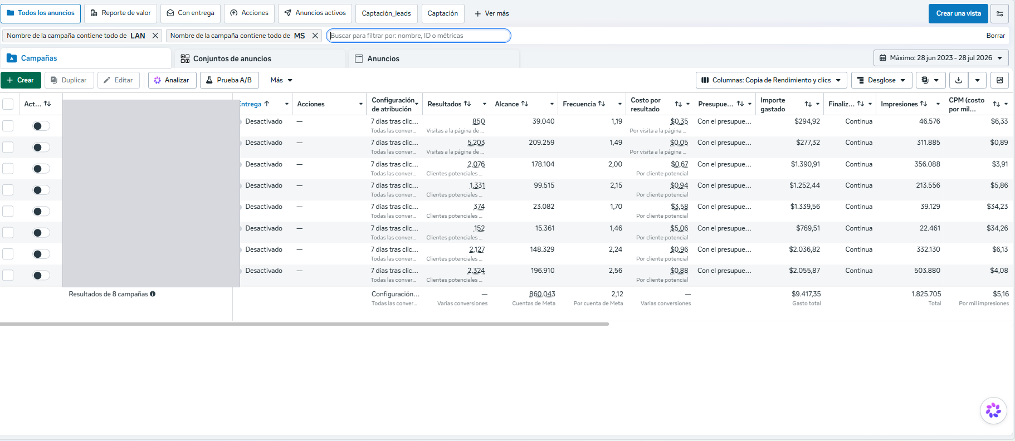1015x441 pixels.
Task: Open the Meta AI assistant bubble
Action: click(993, 411)
